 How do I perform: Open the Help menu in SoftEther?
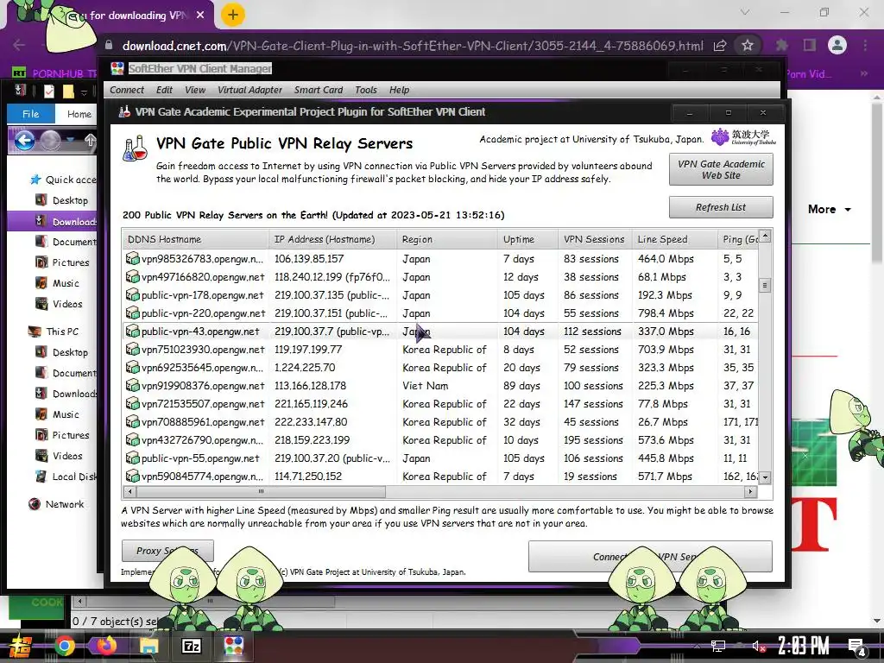(399, 90)
